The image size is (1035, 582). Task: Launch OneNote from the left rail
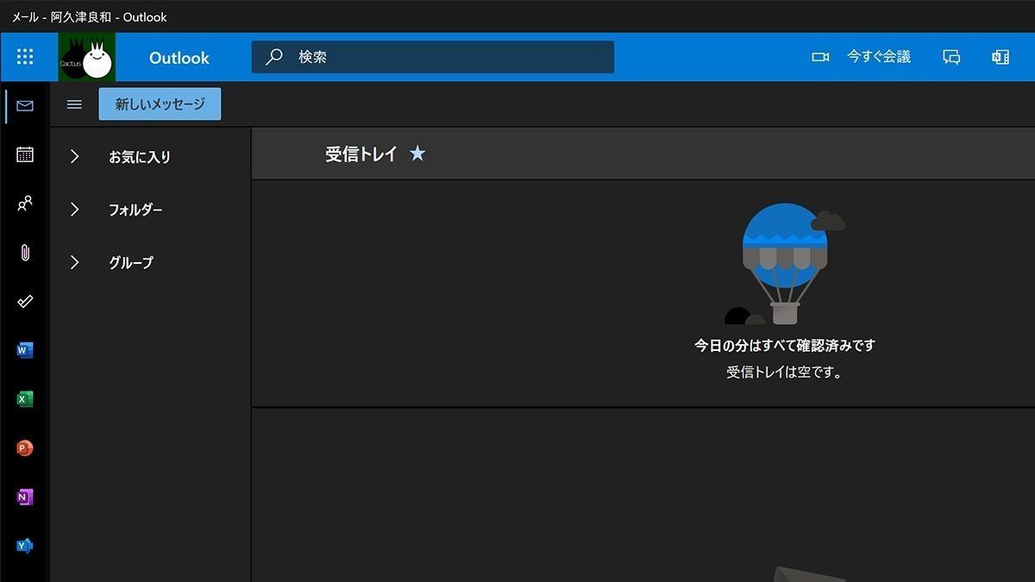click(x=25, y=498)
